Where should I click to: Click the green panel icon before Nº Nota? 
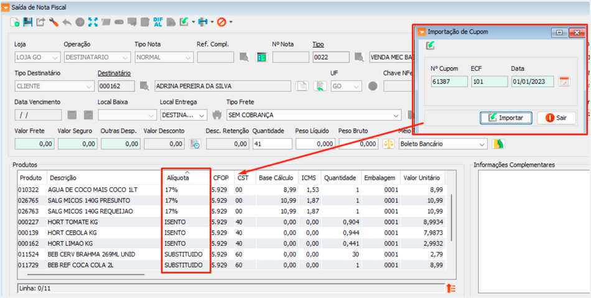261,57
